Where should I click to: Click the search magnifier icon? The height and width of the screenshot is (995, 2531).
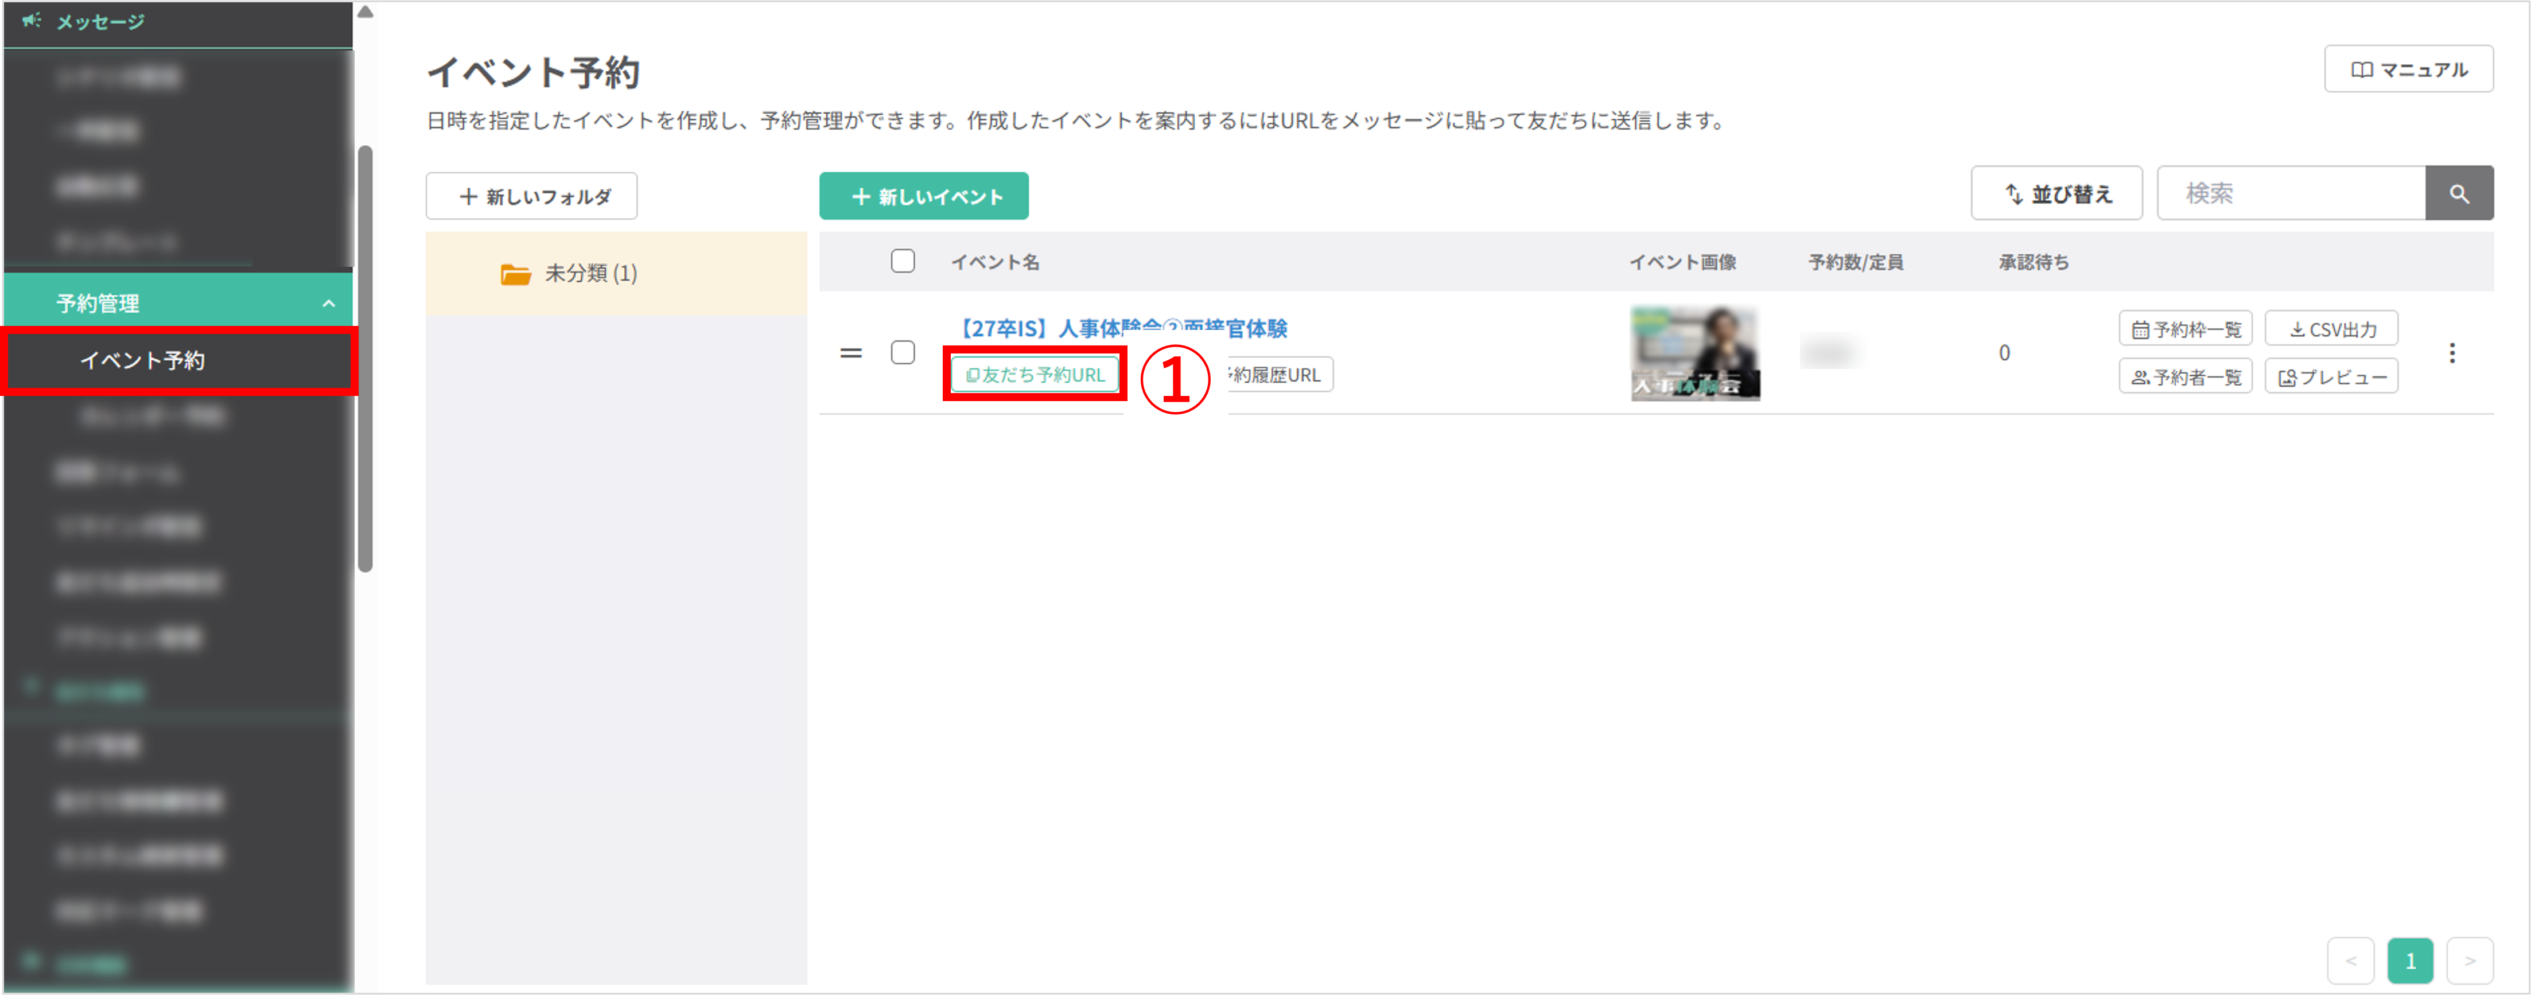coord(2460,193)
